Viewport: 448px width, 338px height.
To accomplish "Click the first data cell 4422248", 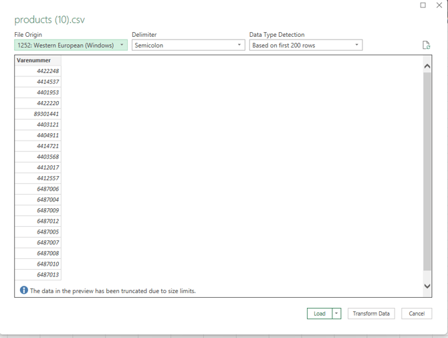I will click(38, 71).
